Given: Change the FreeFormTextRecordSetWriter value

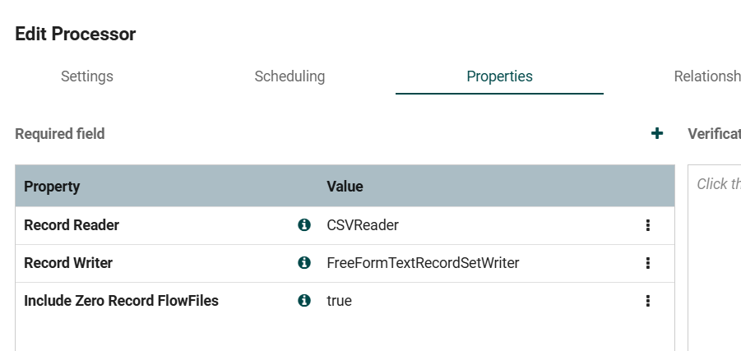Looking at the screenshot, I should tap(423, 263).
